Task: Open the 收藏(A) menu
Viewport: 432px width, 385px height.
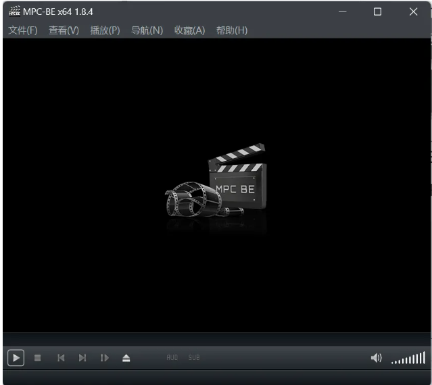Action: tap(189, 30)
